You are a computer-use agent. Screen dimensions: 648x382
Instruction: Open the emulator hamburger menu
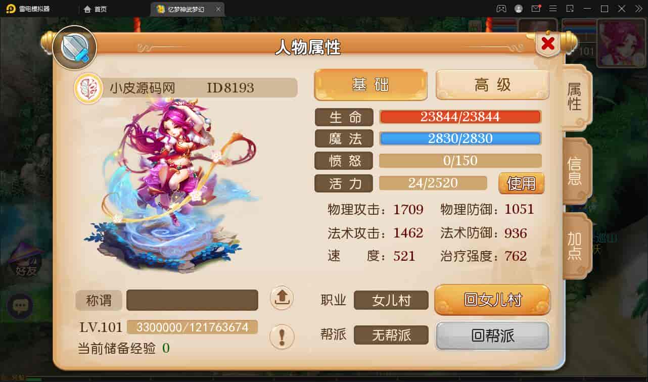553,9
